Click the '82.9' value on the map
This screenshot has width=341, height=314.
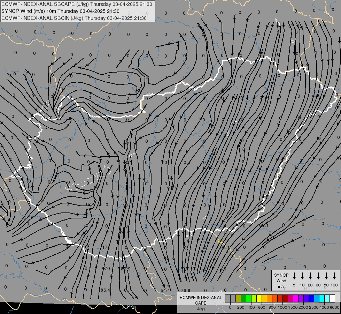coord(126,269)
